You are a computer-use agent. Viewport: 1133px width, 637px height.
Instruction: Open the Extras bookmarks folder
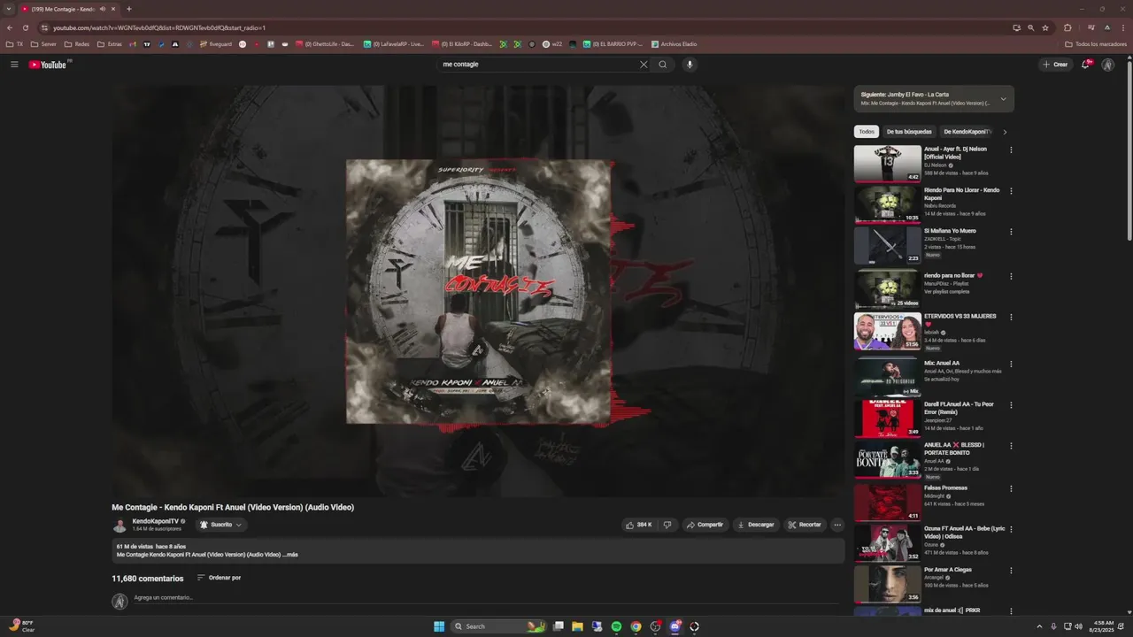[x=110, y=44]
